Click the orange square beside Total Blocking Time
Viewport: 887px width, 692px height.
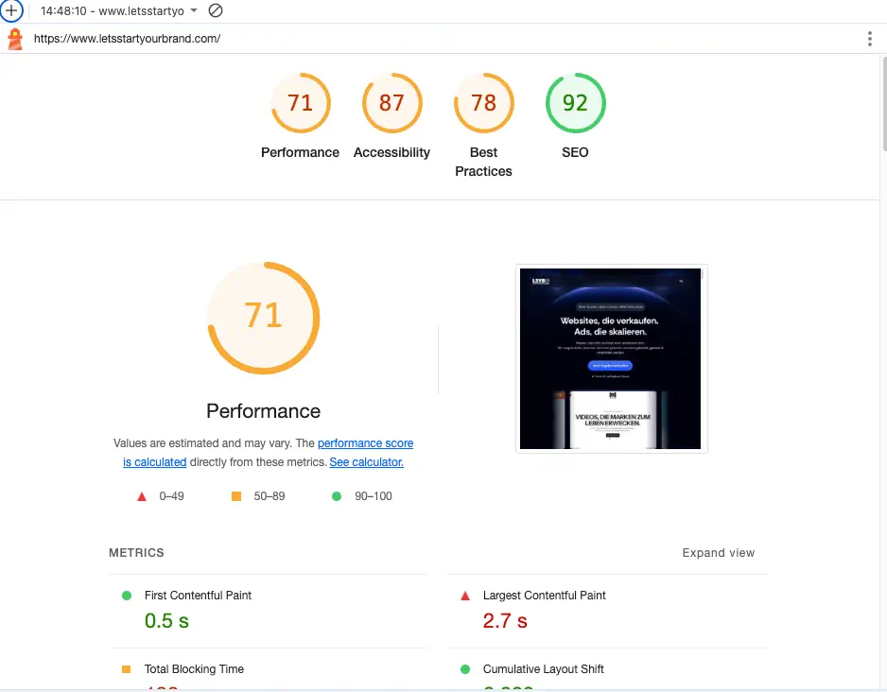tap(127, 669)
